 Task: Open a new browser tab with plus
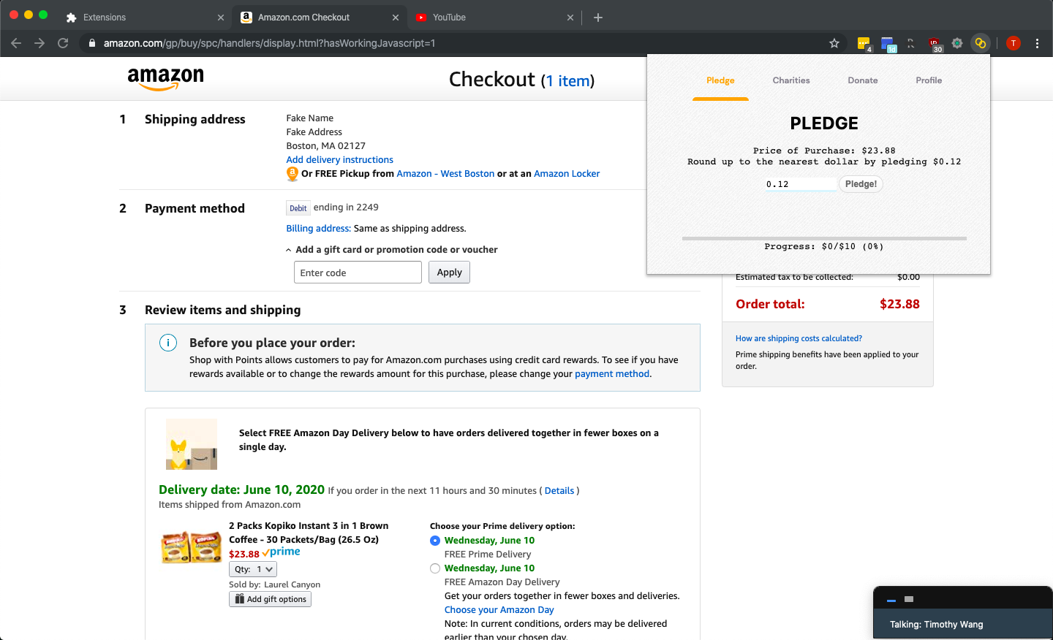pos(598,18)
